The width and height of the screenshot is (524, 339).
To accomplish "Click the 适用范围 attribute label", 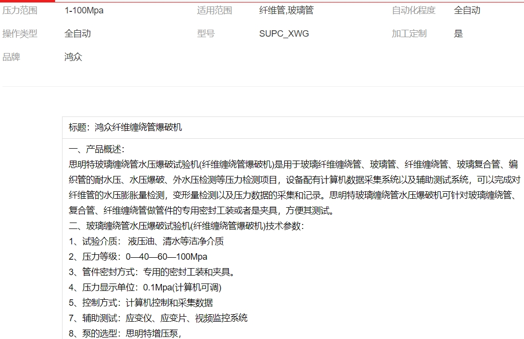I will tap(214, 10).
